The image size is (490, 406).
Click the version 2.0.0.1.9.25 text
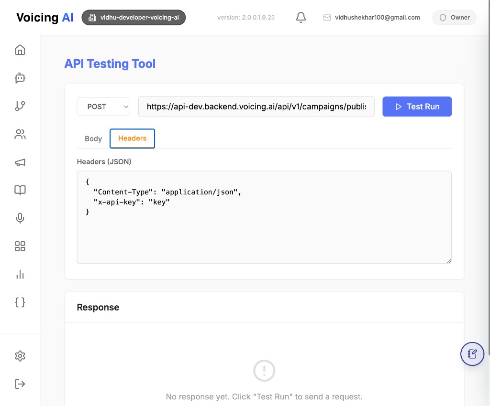pos(246,18)
